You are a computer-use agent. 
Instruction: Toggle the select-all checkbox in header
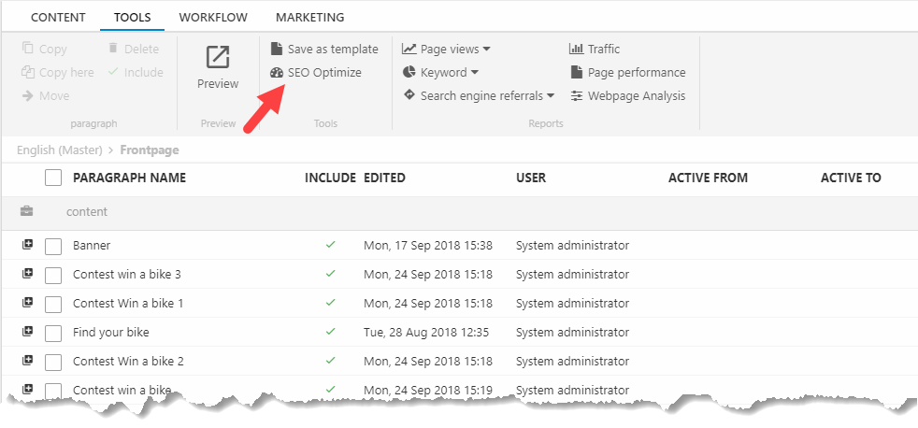(54, 178)
